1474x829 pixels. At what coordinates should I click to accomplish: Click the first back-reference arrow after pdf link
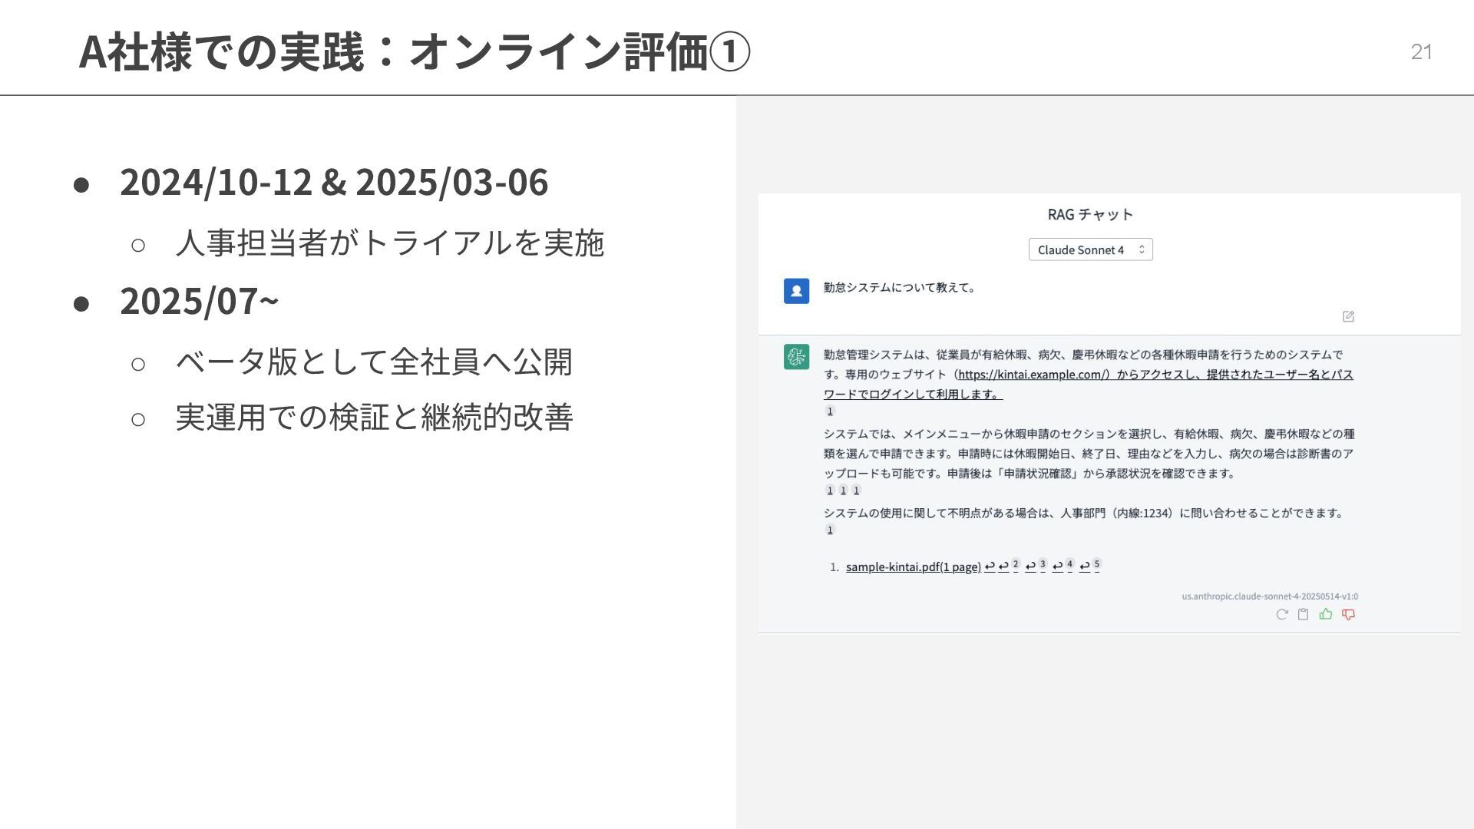point(990,566)
